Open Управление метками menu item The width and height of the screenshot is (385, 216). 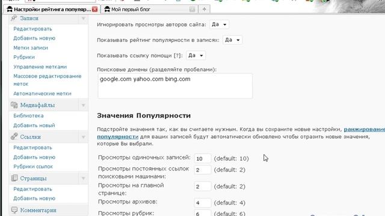(40, 67)
